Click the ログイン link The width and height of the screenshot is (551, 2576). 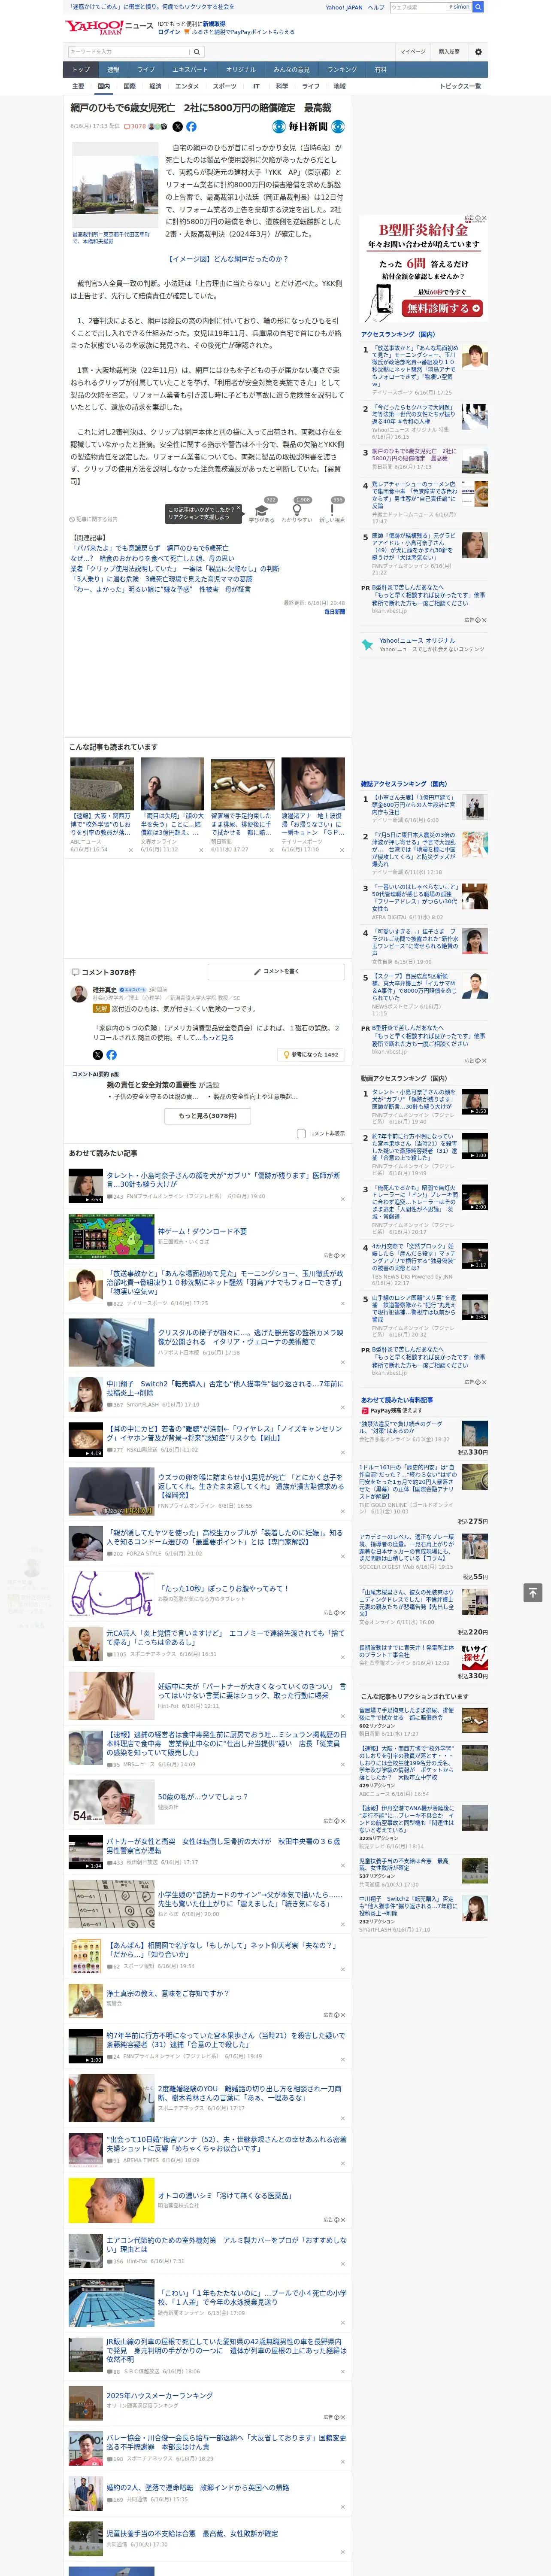(x=169, y=32)
